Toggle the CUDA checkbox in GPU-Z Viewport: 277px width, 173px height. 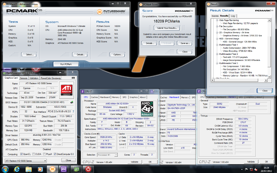(x=34, y=154)
